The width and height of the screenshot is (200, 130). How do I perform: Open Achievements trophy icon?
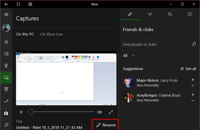[x=6, y=65]
